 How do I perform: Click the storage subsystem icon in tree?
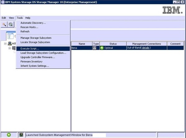[14, 48]
